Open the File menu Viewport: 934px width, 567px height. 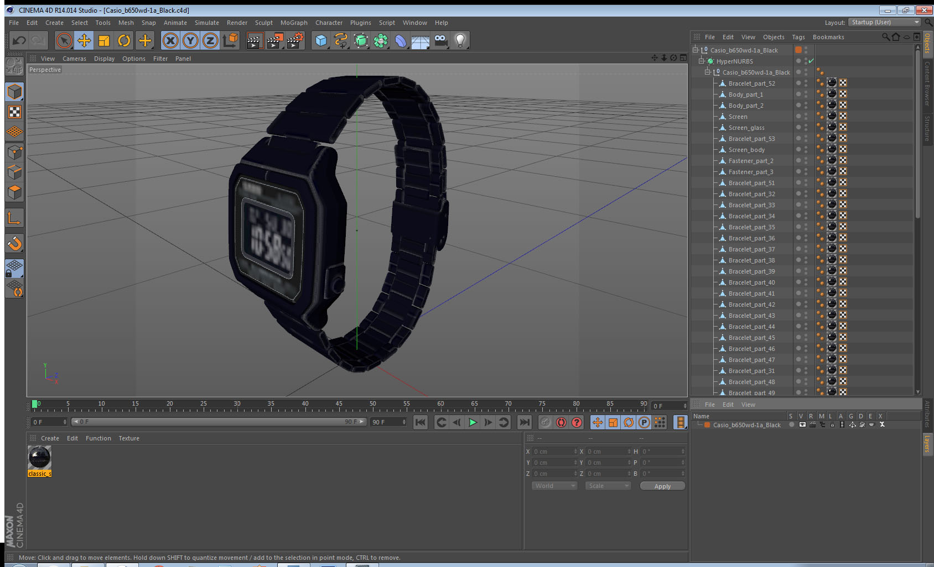[14, 23]
